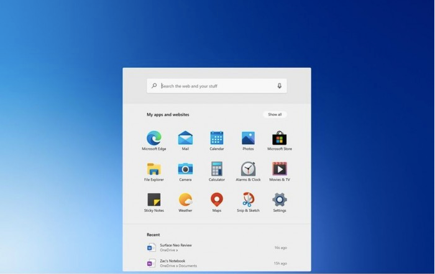Screen dimensions: 435x274
Task: Click the "My apps and websites" heading
Action: click(x=168, y=115)
